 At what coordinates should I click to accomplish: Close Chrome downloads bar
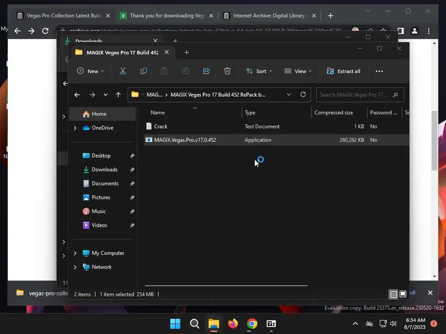[x=430, y=293]
